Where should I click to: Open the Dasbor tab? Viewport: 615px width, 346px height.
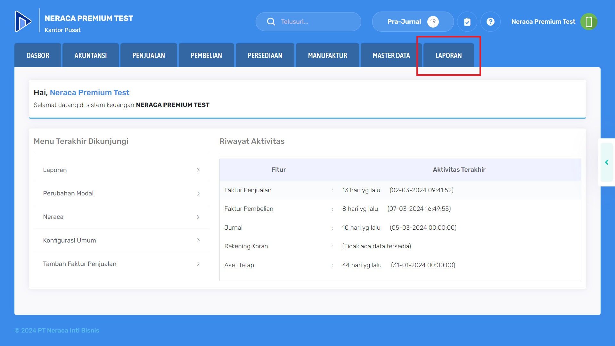point(38,55)
